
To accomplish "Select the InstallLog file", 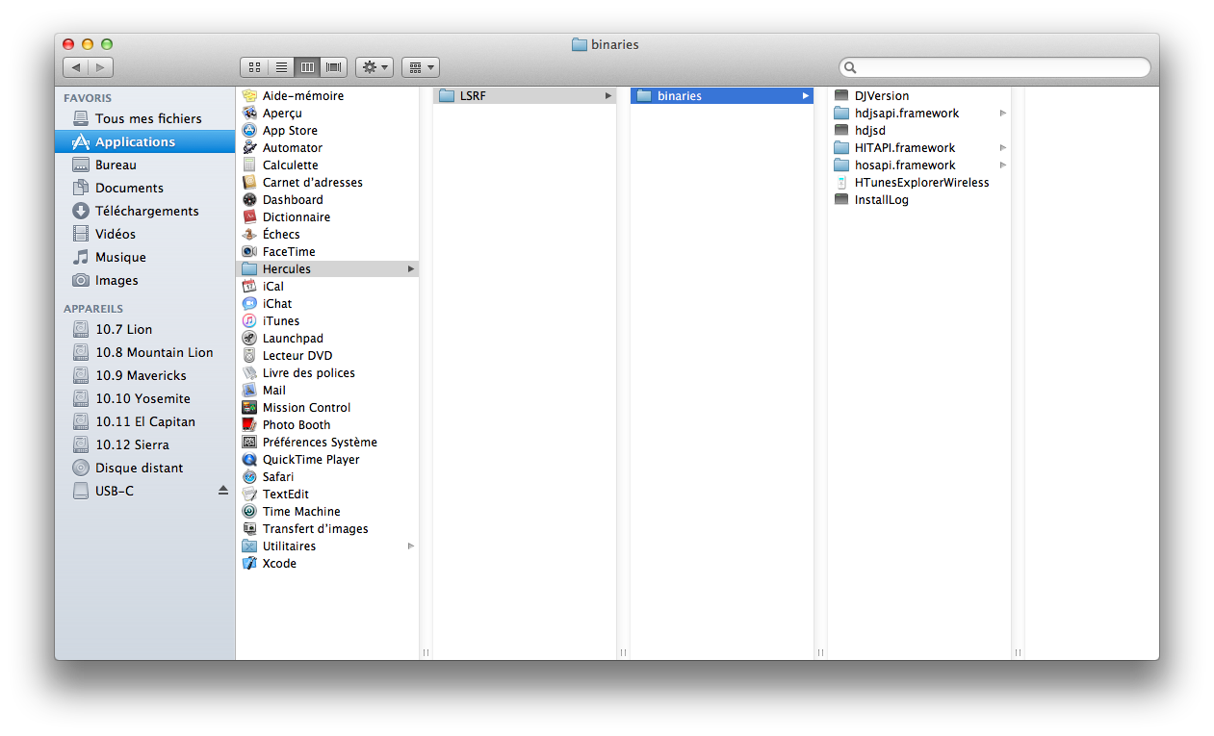I will (919, 199).
